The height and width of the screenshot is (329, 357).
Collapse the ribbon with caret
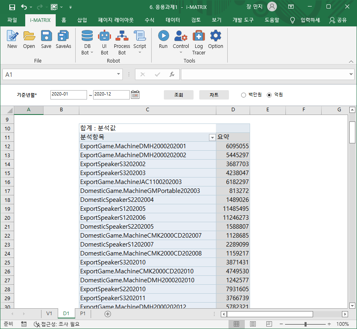351,61
